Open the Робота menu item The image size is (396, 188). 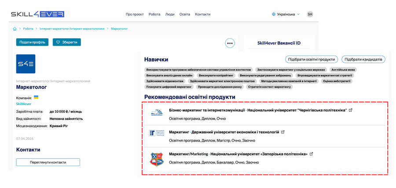pos(154,14)
